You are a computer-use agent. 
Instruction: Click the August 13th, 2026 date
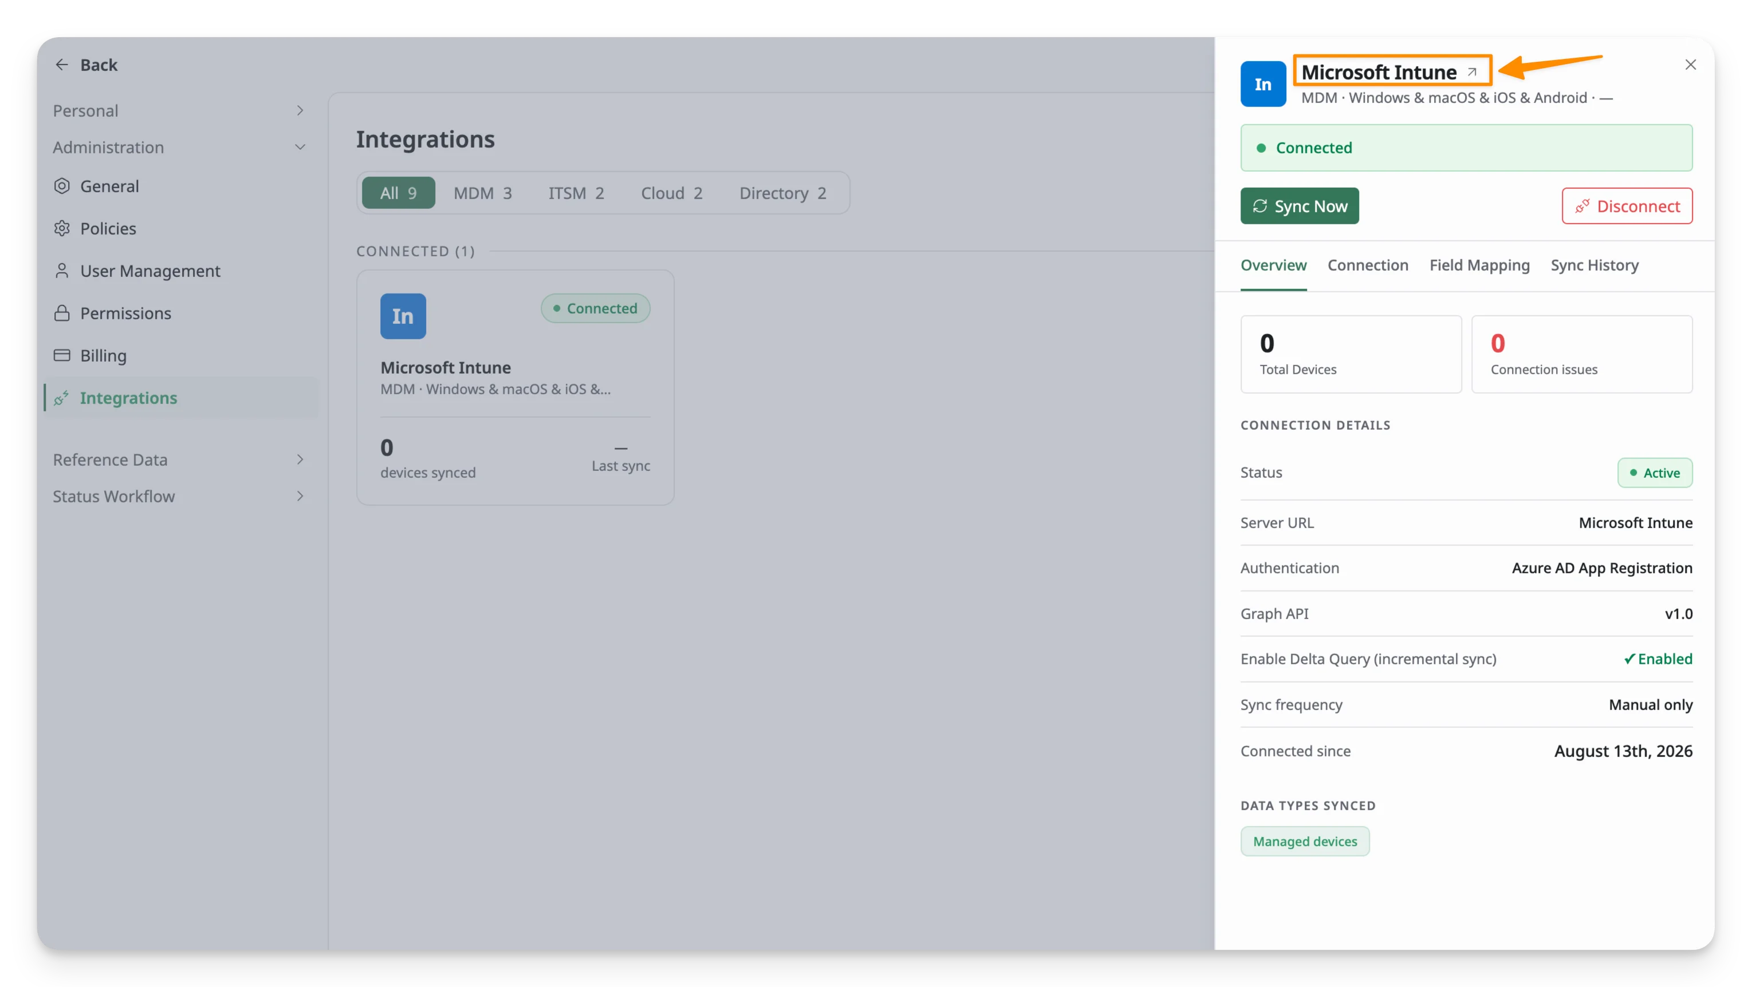coord(1623,751)
